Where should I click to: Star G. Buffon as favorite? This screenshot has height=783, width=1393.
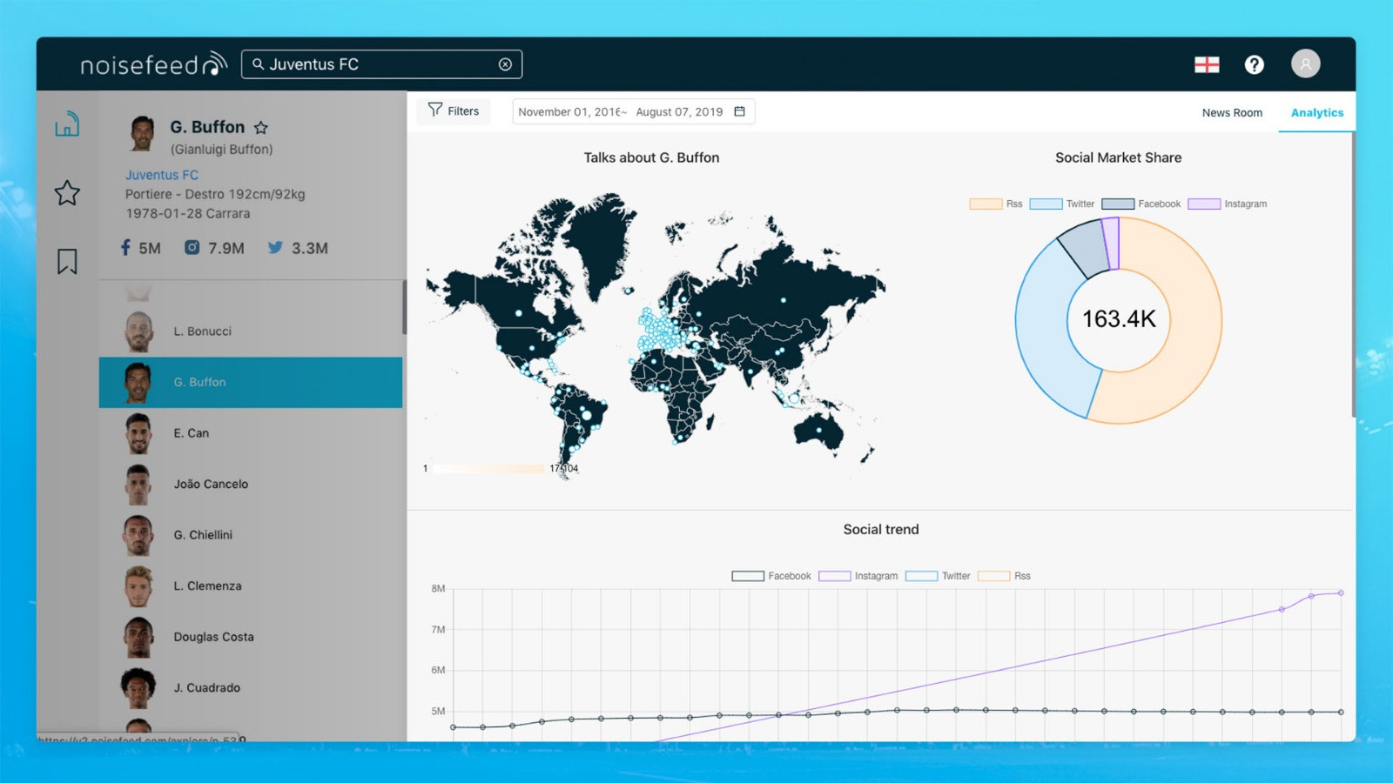[x=261, y=128]
